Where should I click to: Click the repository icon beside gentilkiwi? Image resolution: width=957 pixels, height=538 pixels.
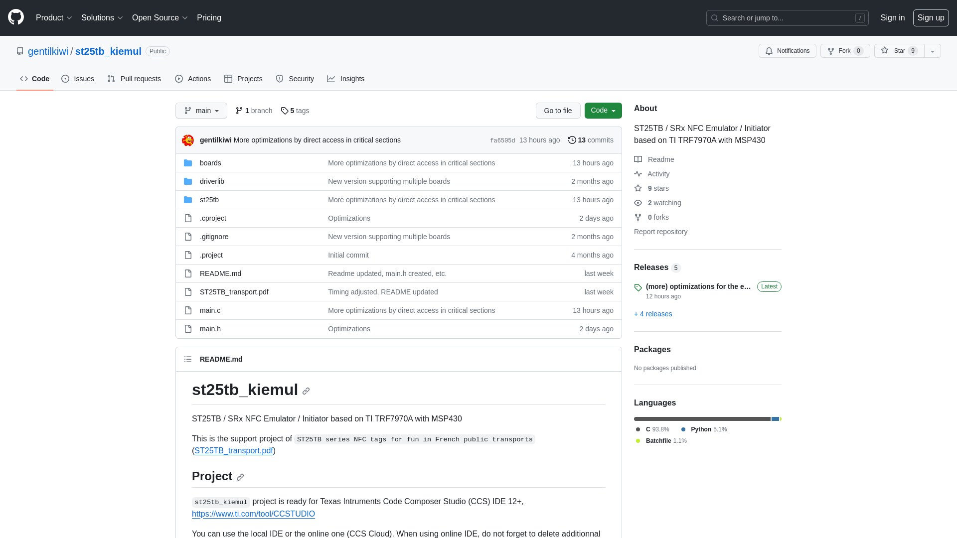20,51
